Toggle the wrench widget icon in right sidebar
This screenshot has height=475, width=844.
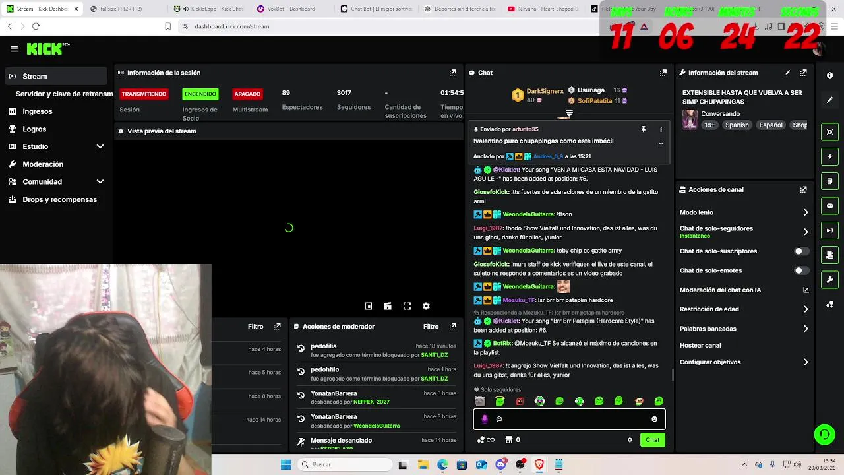click(x=829, y=280)
